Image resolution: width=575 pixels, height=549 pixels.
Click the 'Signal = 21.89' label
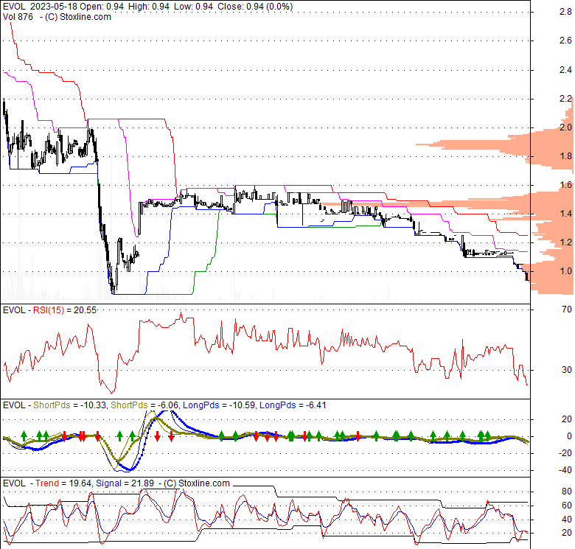(x=125, y=483)
